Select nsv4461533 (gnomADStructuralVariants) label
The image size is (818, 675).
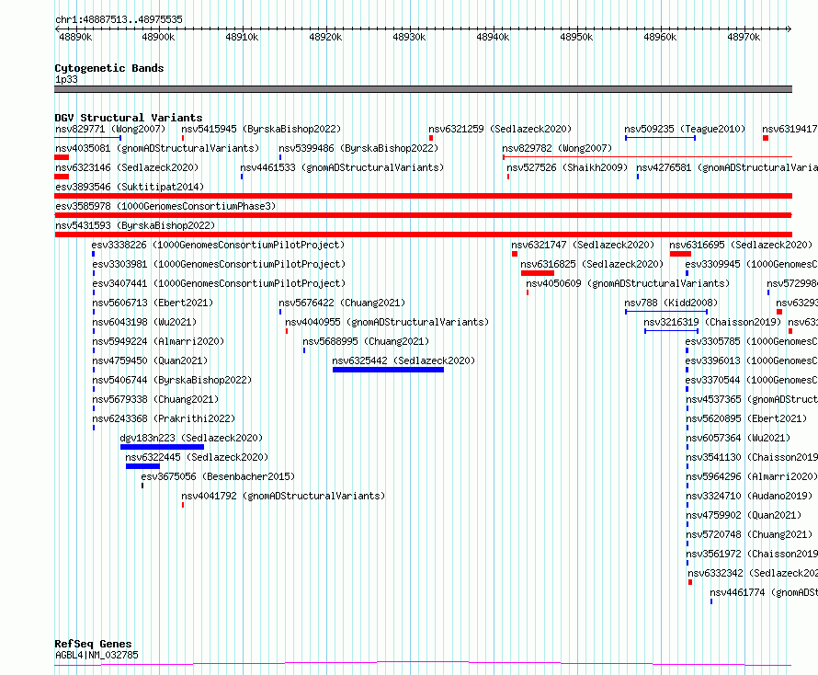click(342, 167)
